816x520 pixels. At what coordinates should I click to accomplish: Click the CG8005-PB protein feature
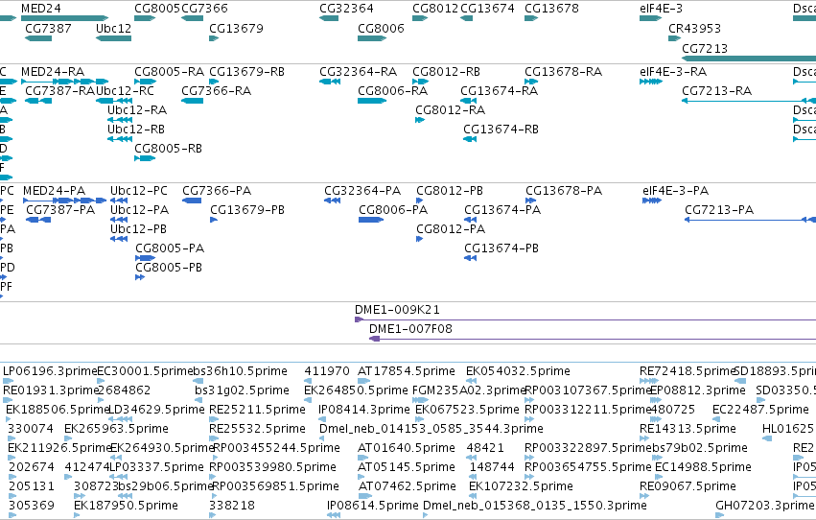[x=140, y=277]
